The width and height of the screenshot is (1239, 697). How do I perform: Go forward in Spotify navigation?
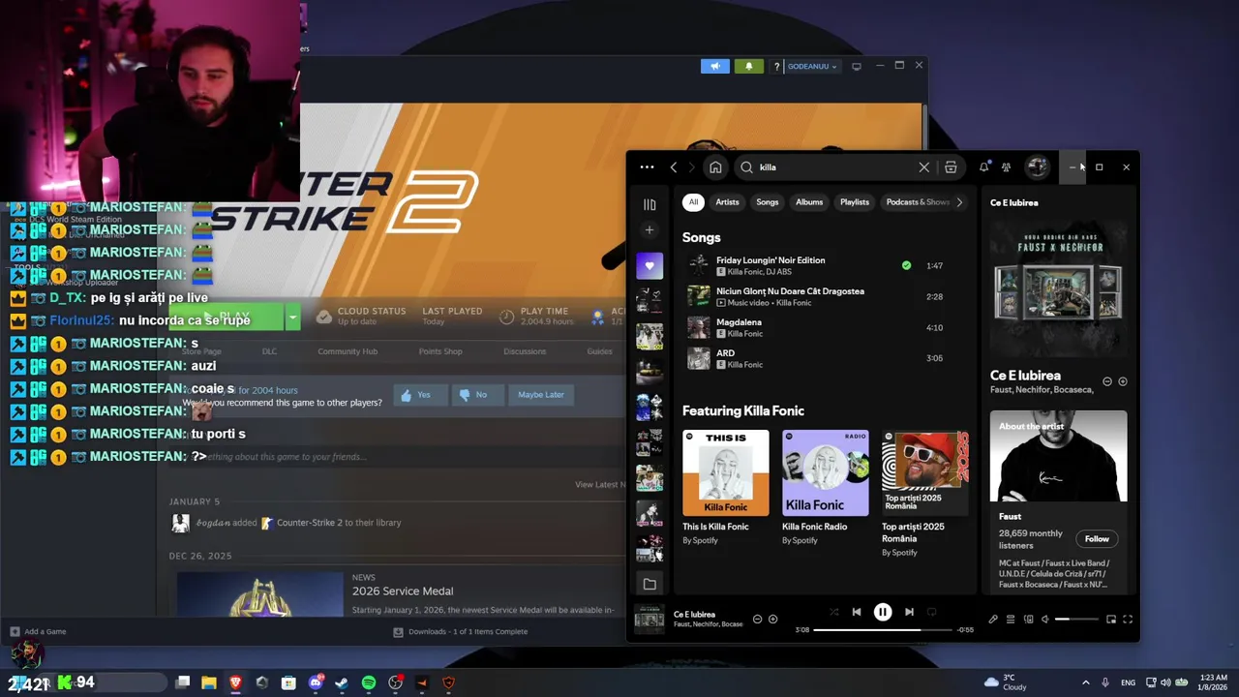pyautogui.click(x=691, y=167)
